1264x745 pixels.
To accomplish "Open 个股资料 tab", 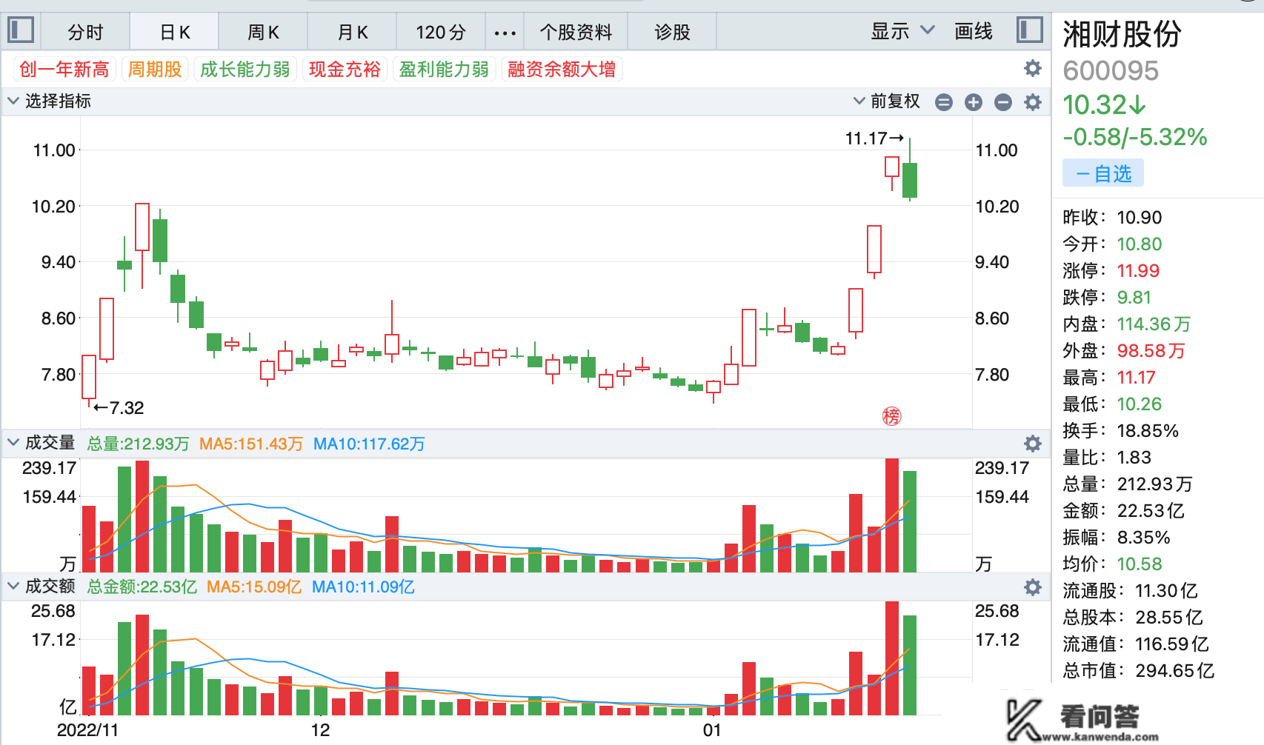I will [576, 32].
